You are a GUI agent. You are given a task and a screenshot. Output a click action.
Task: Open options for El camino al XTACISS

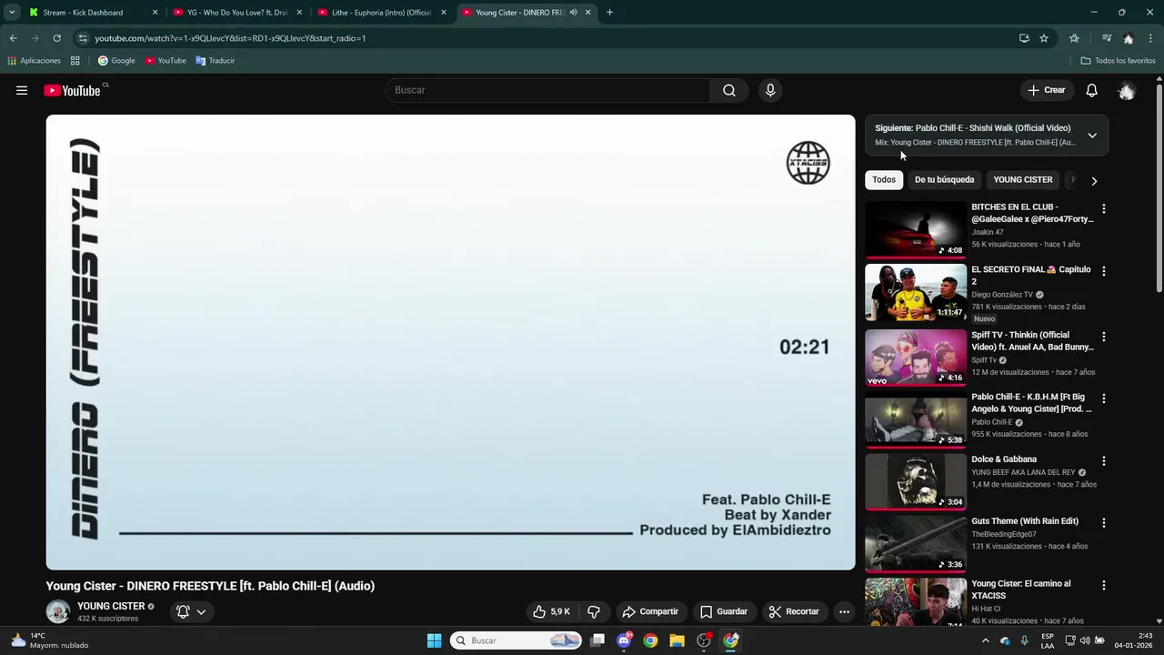[1104, 585]
